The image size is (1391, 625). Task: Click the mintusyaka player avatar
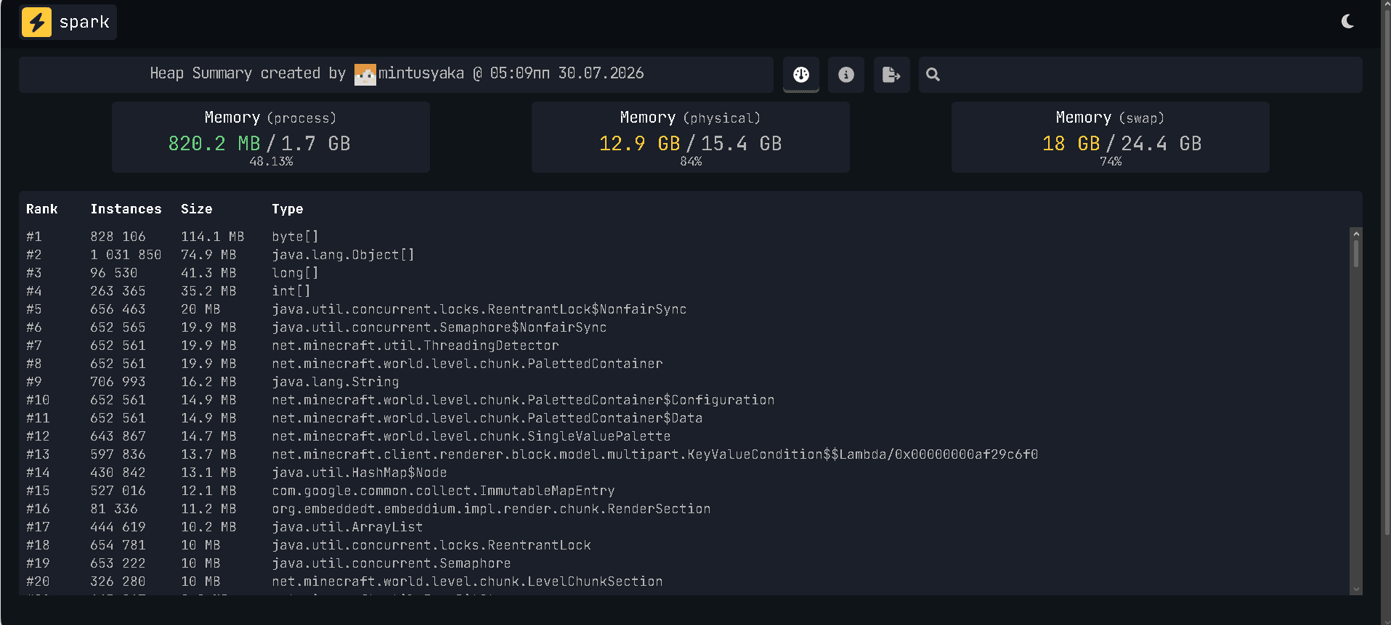click(365, 74)
